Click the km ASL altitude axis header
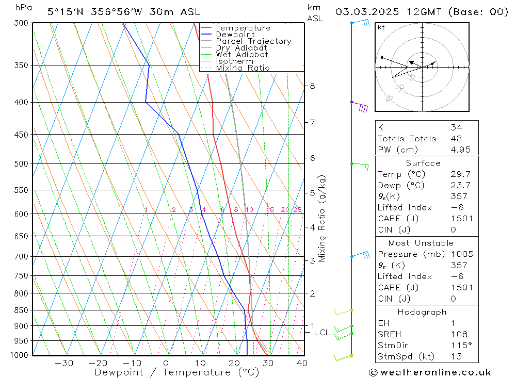 click(315, 13)
